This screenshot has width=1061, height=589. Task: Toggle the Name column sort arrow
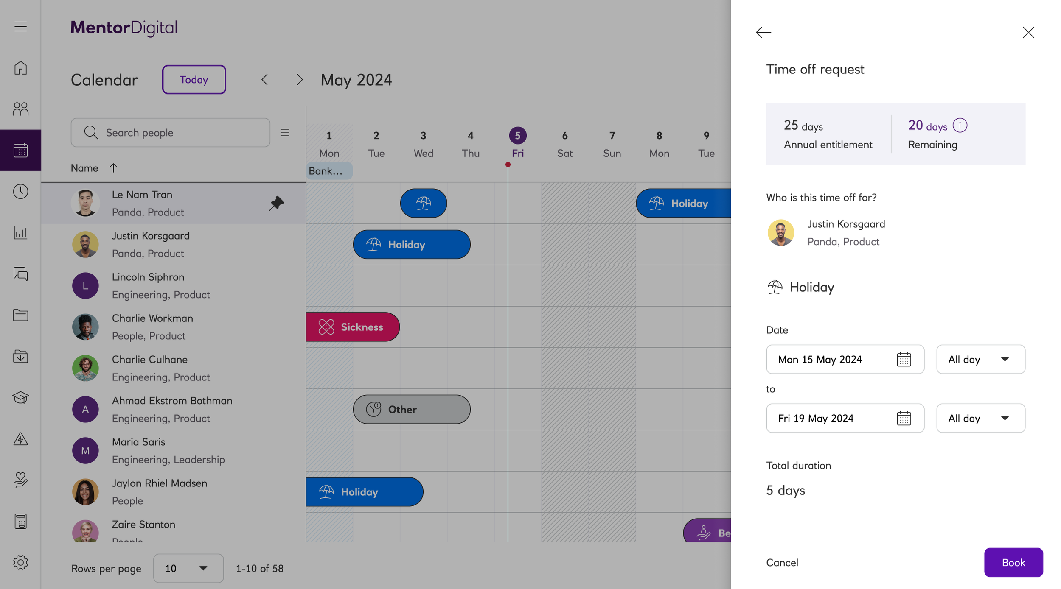[x=113, y=168]
